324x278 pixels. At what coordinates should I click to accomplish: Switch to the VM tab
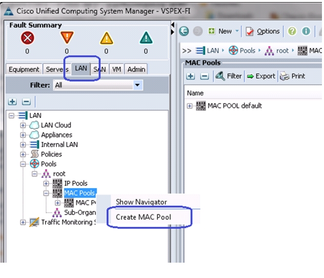tap(116, 69)
